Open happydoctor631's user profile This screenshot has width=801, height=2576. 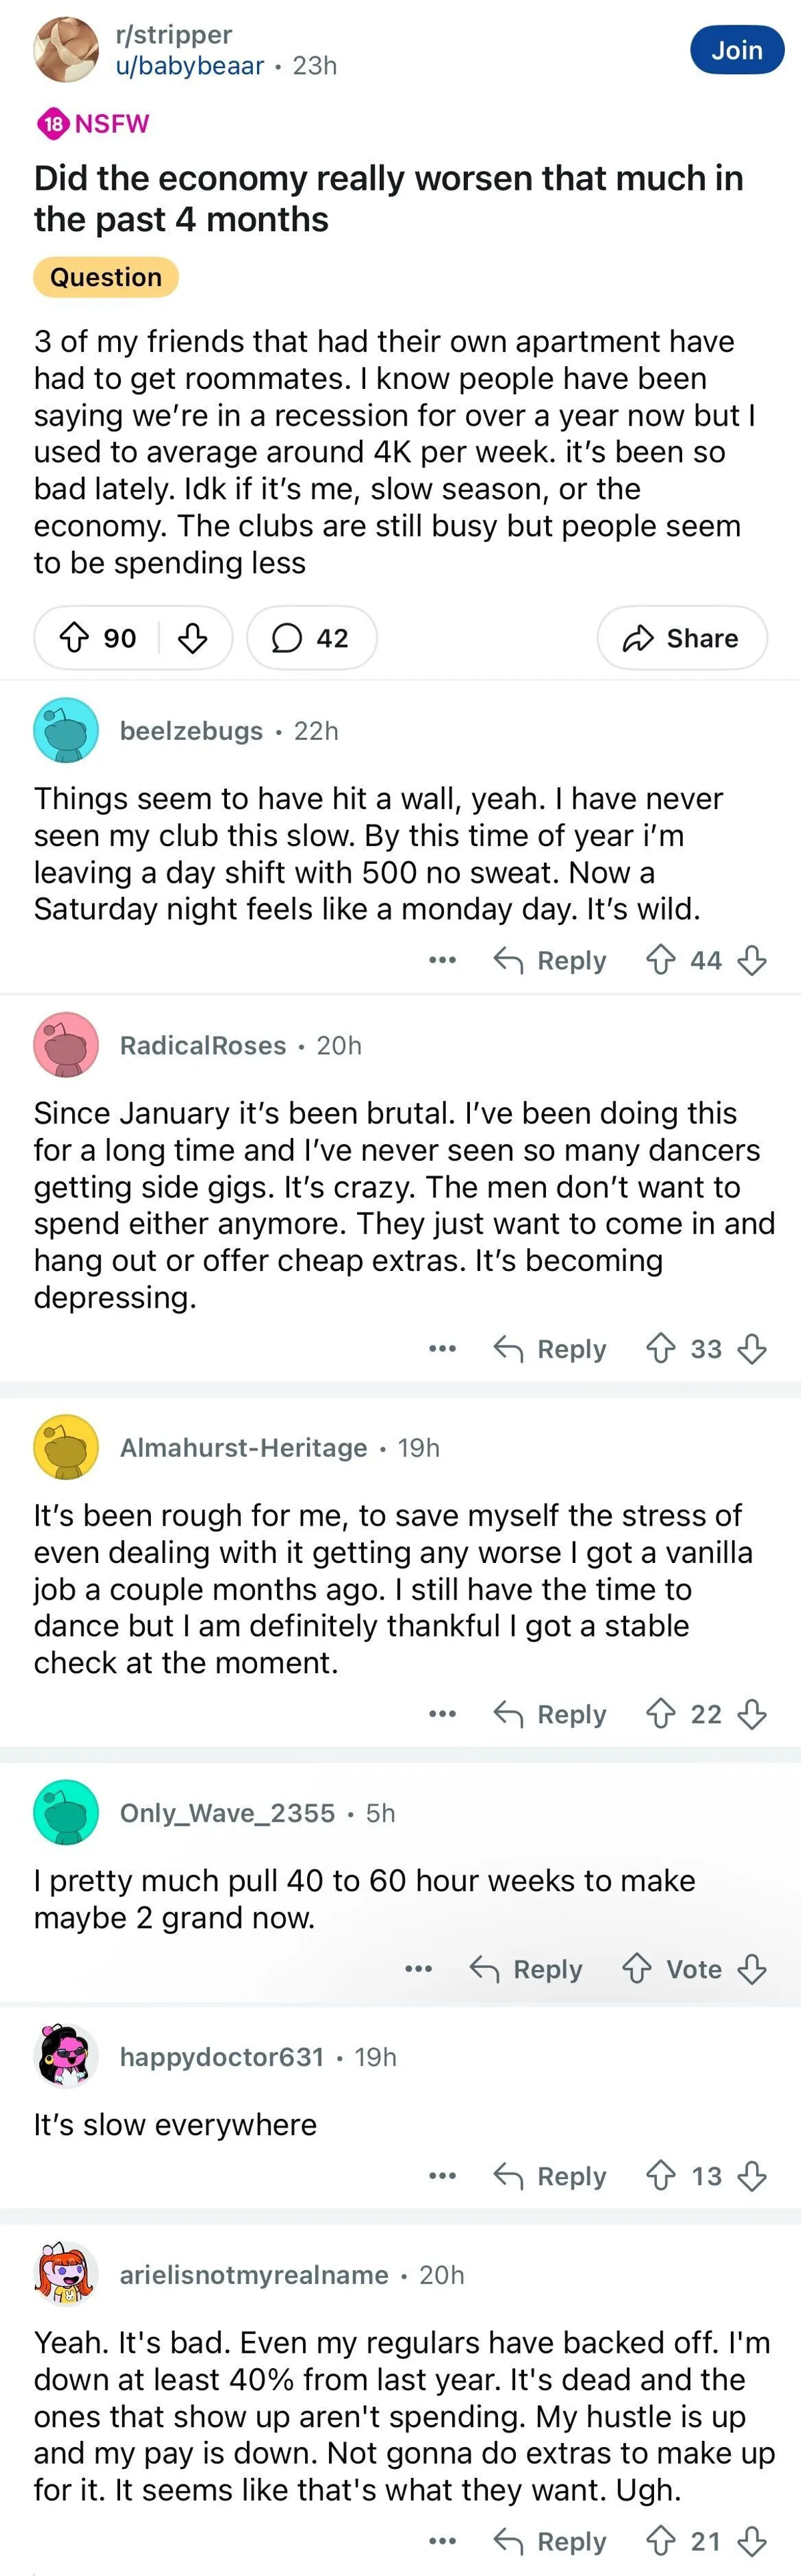[222, 2057]
